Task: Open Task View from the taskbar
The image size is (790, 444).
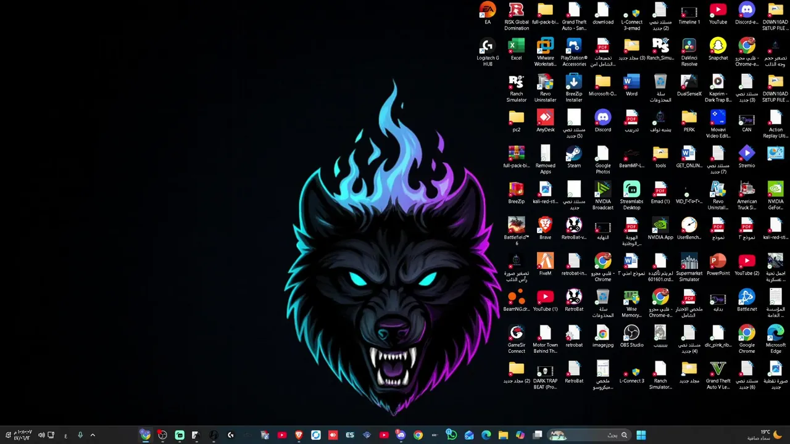Action: pos(538,435)
